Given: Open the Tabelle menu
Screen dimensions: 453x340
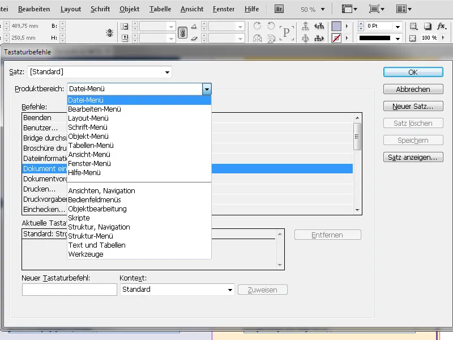Looking at the screenshot, I should [160, 9].
